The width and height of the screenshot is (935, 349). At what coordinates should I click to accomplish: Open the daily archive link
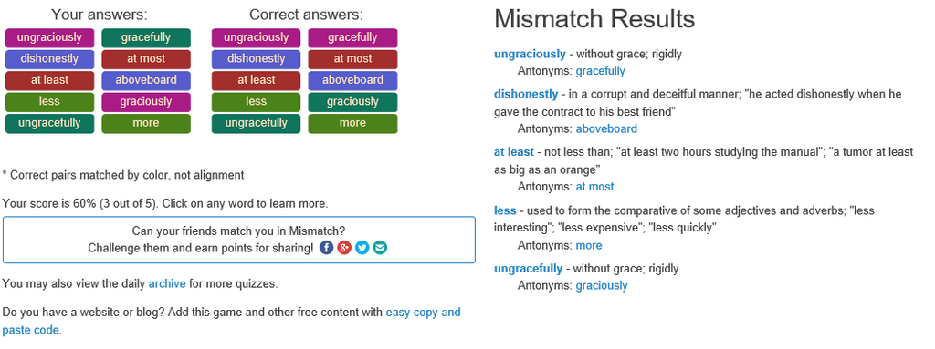tap(167, 283)
